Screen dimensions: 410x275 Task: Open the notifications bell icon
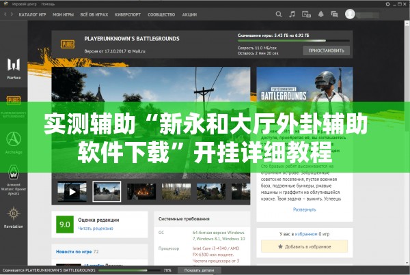point(321,14)
